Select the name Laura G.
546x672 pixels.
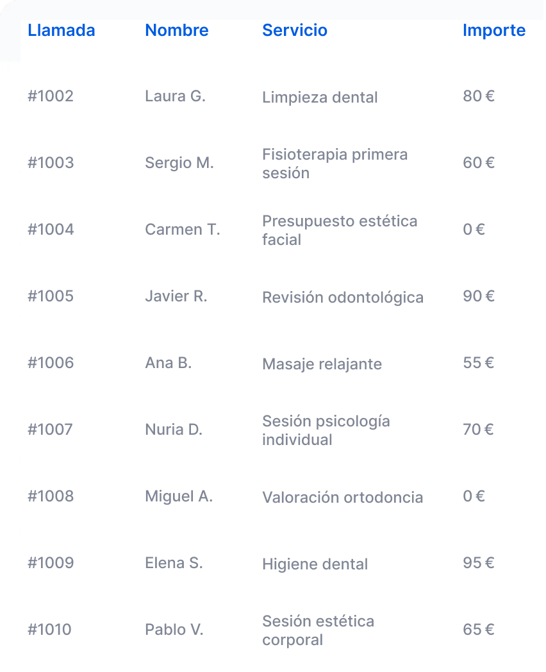pos(175,96)
